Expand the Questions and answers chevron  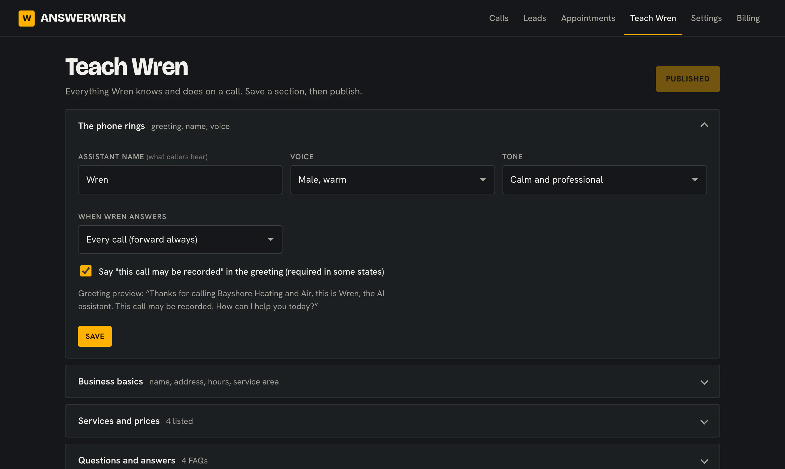tap(704, 461)
